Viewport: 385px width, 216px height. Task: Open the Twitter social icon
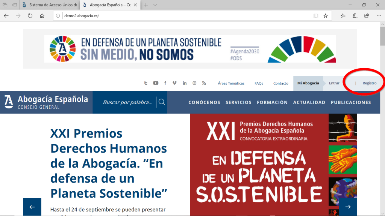pyautogui.click(x=146, y=83)
